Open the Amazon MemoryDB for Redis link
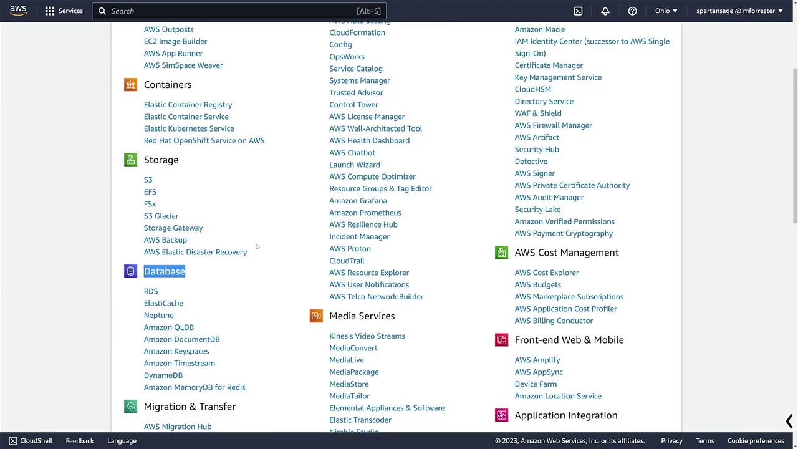798x449 pixels. point(195,387)
